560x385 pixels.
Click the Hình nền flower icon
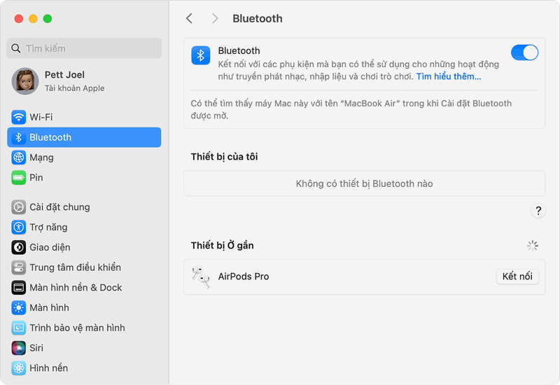coord(19,368)
